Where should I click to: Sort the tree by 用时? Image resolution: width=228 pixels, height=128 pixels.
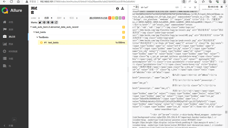61,18
